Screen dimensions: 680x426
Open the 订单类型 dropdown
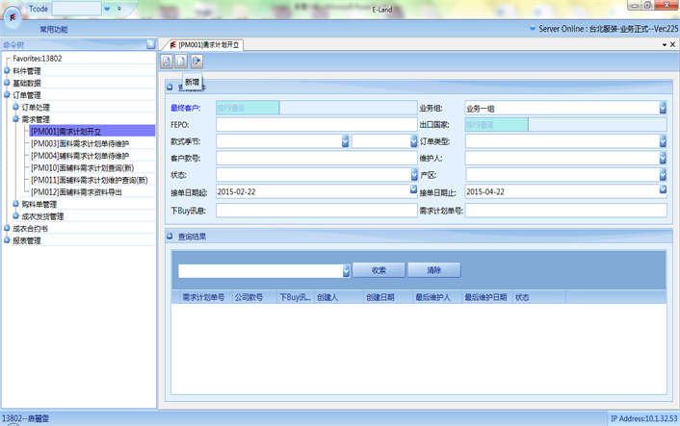(663, 141)
